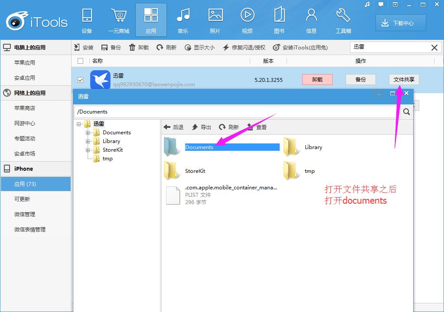Open the 图书 books tab
444x312 pixels.
point(279,20)
